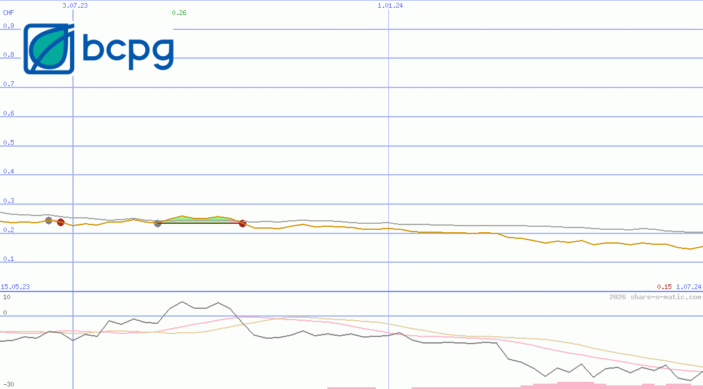Screen dimensions: 703x389
Task: Click the second red sell marker dot
Action: [x=242, y=223]
